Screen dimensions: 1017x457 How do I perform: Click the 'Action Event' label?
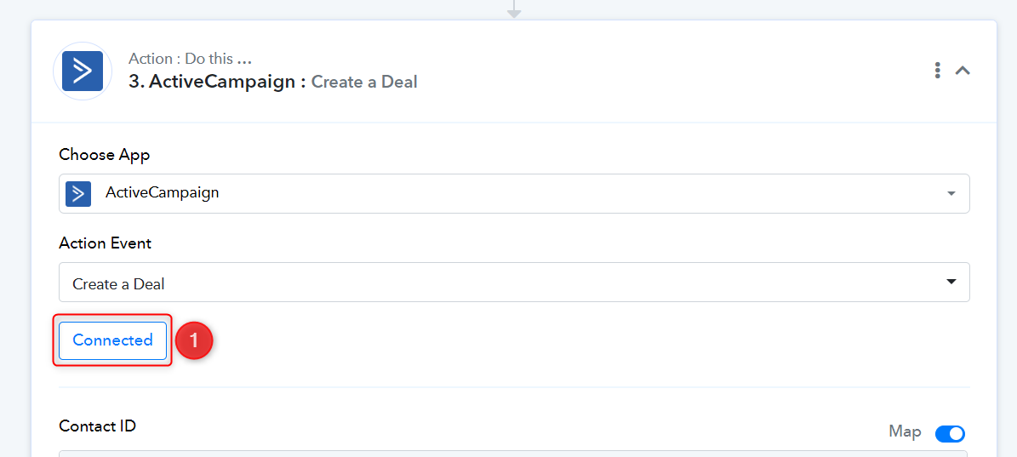point(105,243)
